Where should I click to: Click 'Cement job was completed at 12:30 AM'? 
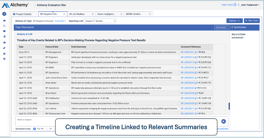pyautogui.click(x=90, y=98)
